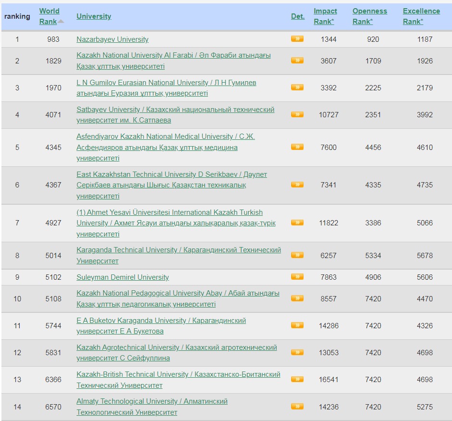Click the Det. column header
The width and height of the screenshot is (452, 421).
297,16
